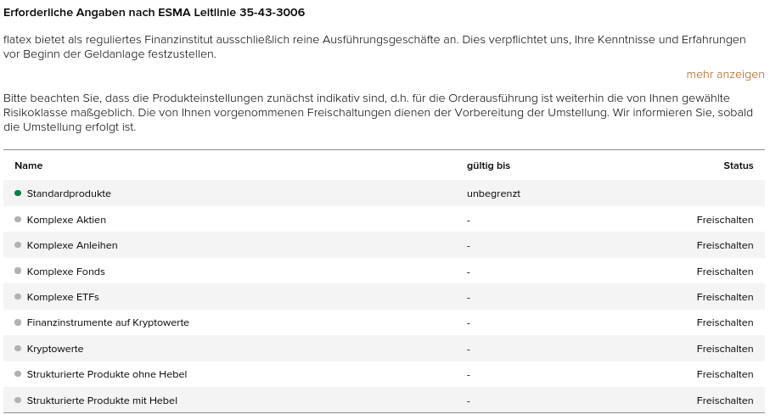The height and width of the screenshot is (420, 770).
Task: Select the Standardprodukte row label
Action: [69, 193]
